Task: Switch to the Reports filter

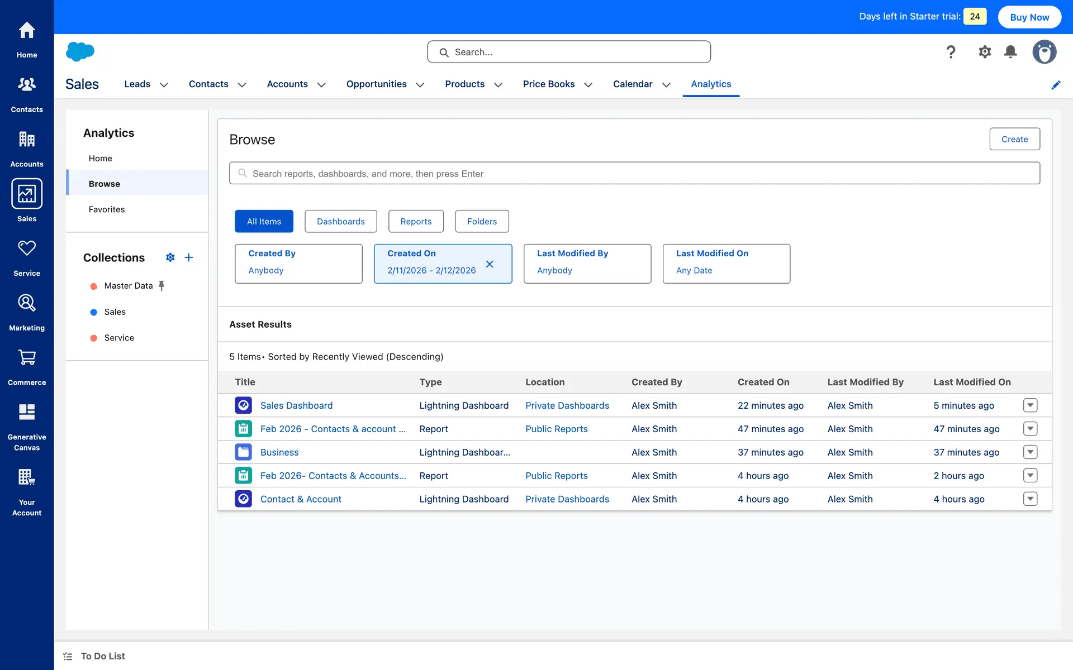Action: point(416,221)
